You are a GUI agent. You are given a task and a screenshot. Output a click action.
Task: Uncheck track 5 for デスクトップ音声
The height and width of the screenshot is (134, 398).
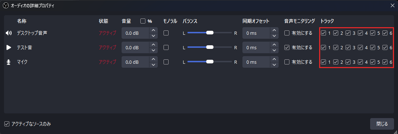click(373, 33)
